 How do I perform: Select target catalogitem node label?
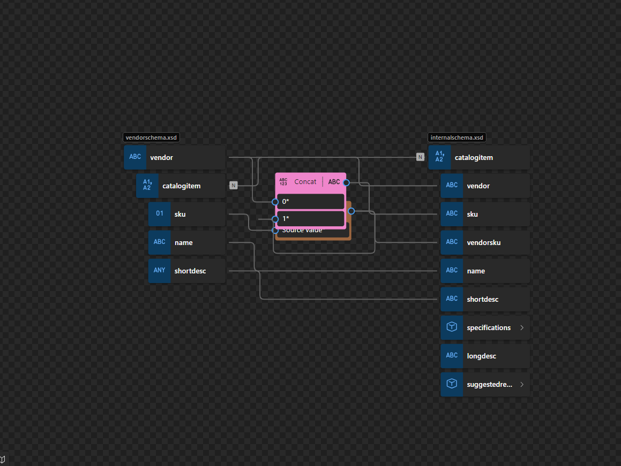coord(474,157)
